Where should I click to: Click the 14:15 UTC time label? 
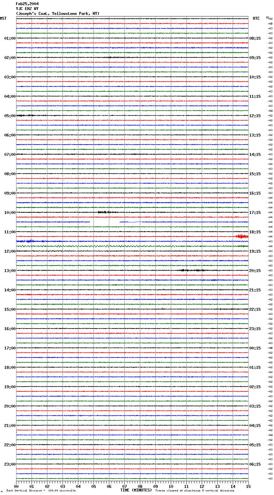click(x=255, y=155)
